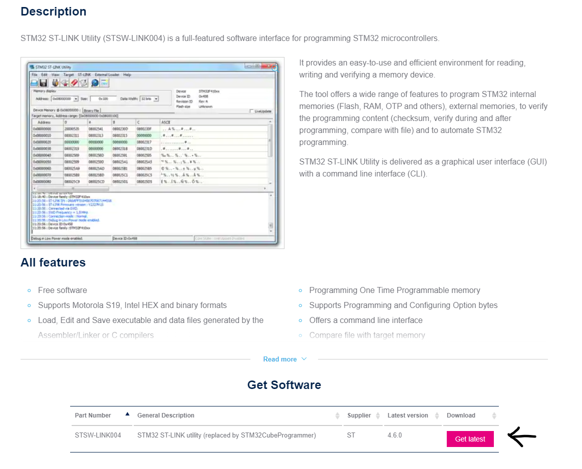Screen dimensions: 582x469
Task: Click the pink Get latest download button
Action: pyautogui.click(x=470, y=439)
